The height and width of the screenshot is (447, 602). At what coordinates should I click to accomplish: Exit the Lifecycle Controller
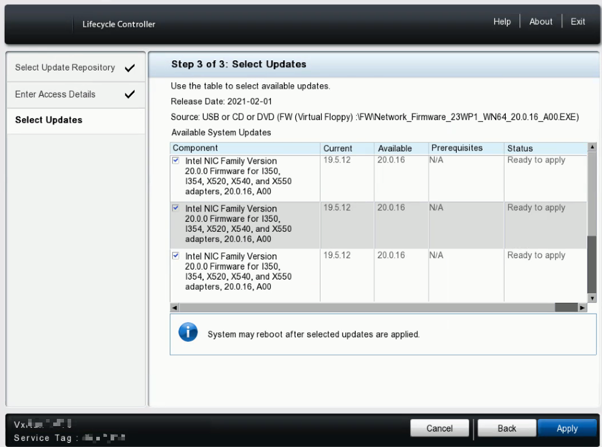[x=577, y=21]
